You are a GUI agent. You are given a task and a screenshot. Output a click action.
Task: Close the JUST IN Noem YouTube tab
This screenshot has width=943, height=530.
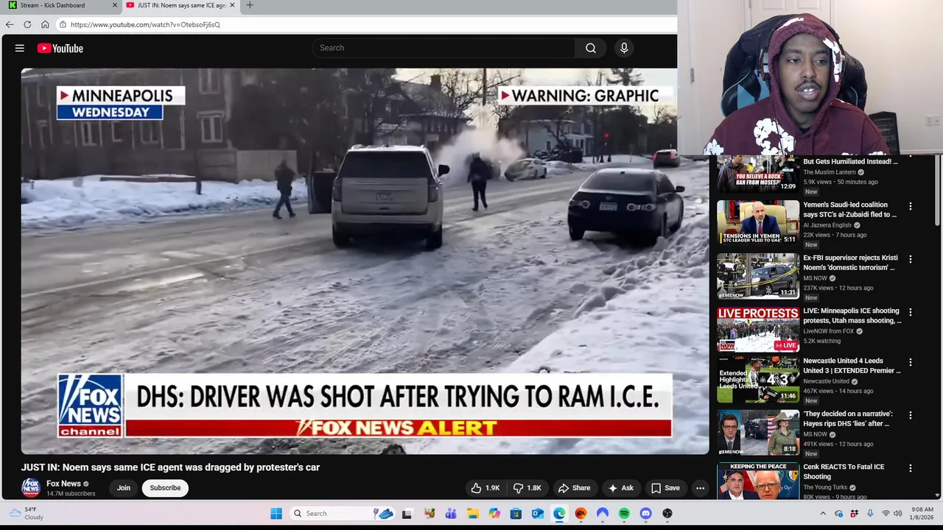click(233, 5)
